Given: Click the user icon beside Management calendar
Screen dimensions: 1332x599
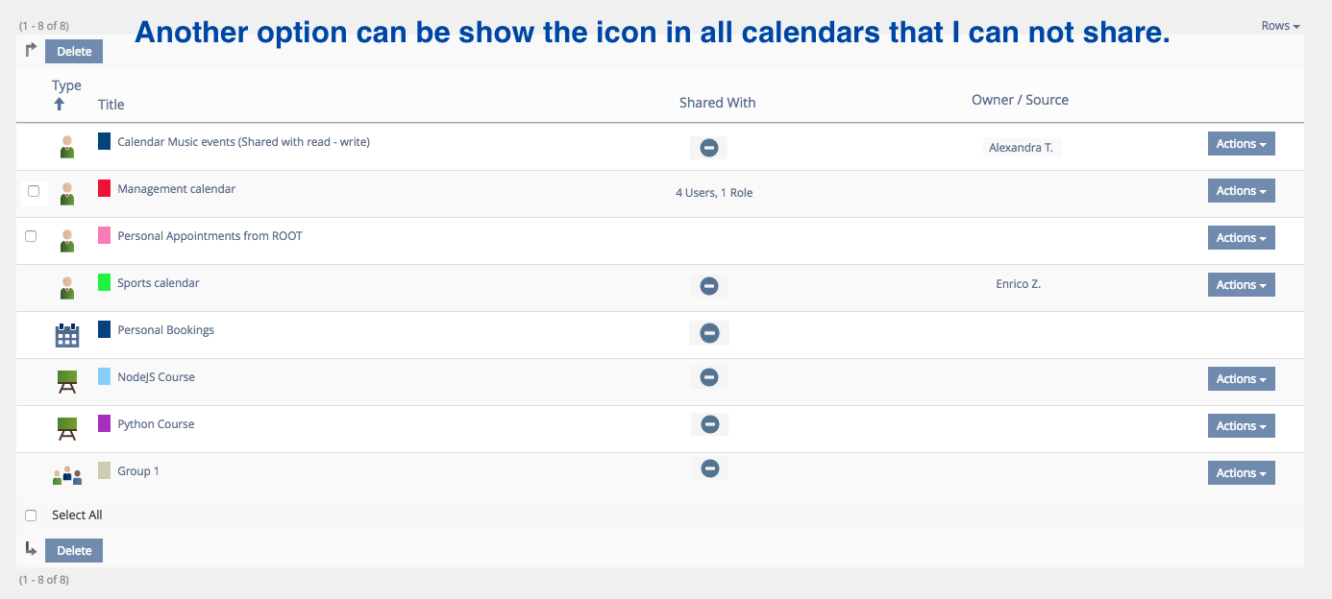Looking at the screenshot, I should tap(67, 193).
